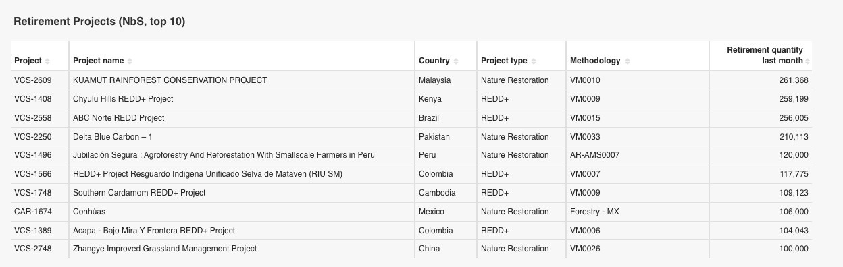Sort by Project type sort icon
843x267 pixels.
(x=534, y=61)
